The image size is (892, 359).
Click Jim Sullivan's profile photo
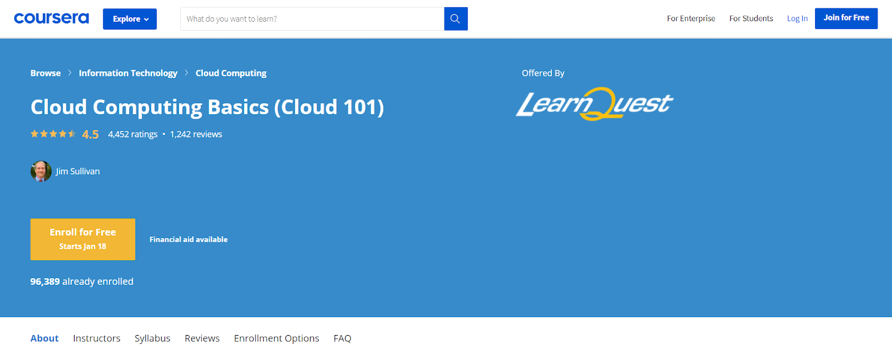point(41,171)
